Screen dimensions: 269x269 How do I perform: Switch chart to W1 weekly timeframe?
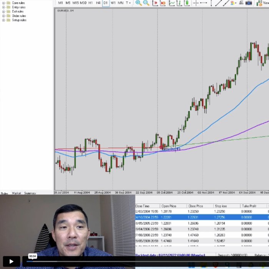113,3
